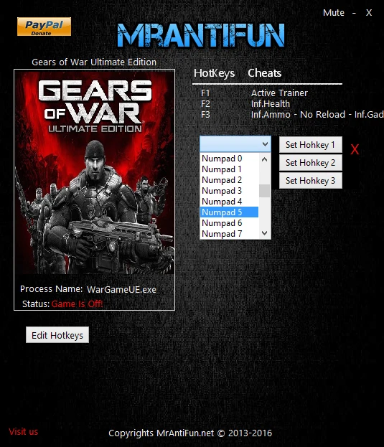This screenshot has height=447, width=384.
Task: Toggle the Mute sound option
Action: pos(334,12)
